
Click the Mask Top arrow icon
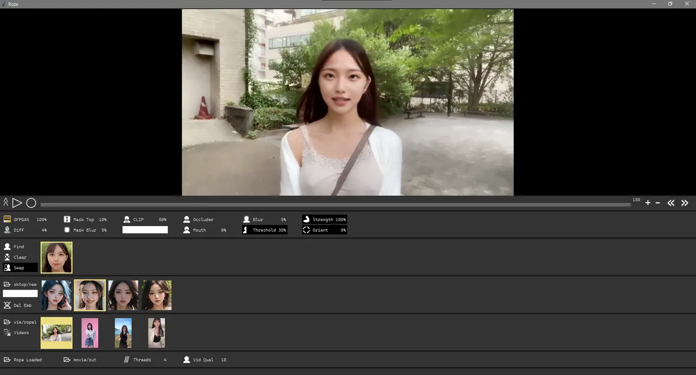67,220
